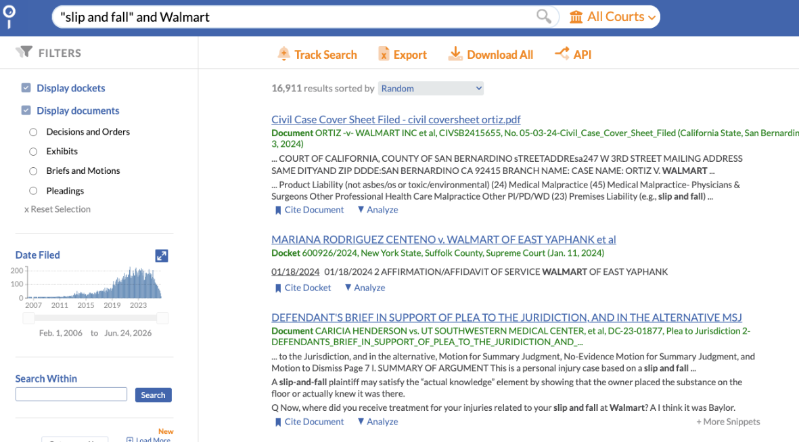Click Export toolbar label
This screenshot has height=442, width=799.
pyautogui.click(x=410, y=55)
